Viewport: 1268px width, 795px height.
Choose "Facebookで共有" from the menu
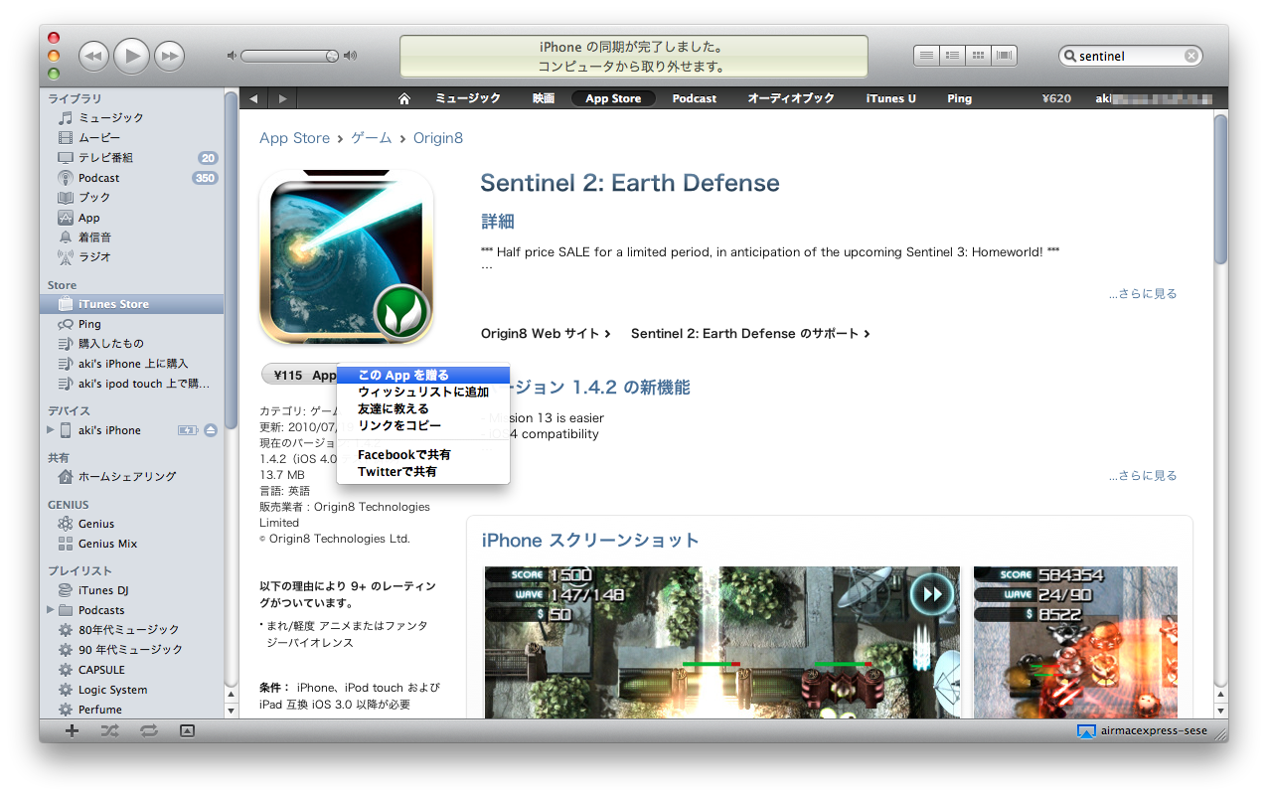point(423,454)
